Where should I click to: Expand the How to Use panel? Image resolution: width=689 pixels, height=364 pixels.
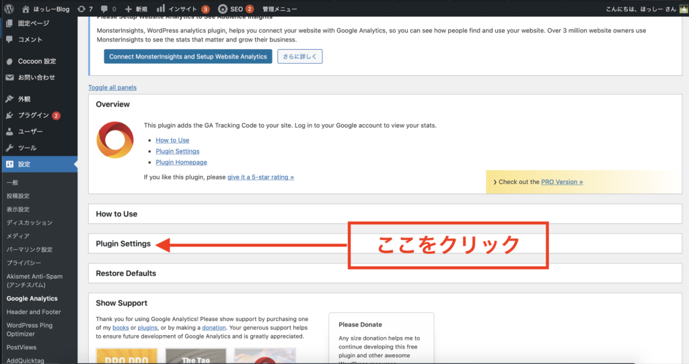385,214
